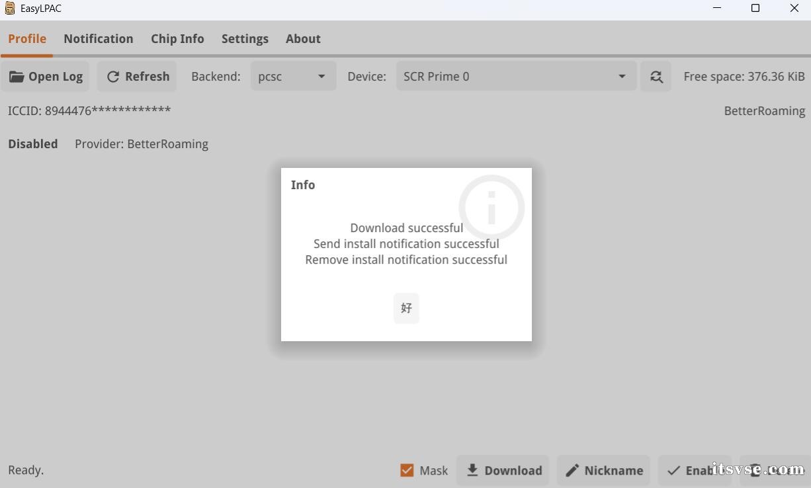This screenshot has height=488, width=811.
Task: Click the Send install notification successful line
Action: point(406,244)
